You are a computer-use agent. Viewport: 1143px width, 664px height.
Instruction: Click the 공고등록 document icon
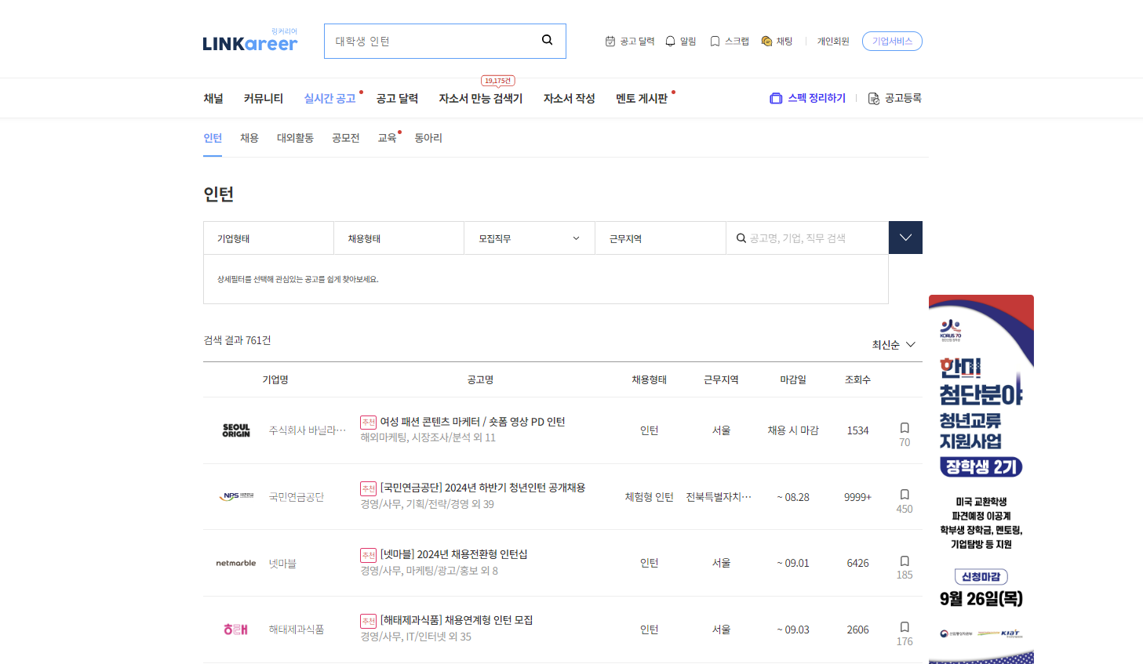pyautogui.click(x=872, y=98)
